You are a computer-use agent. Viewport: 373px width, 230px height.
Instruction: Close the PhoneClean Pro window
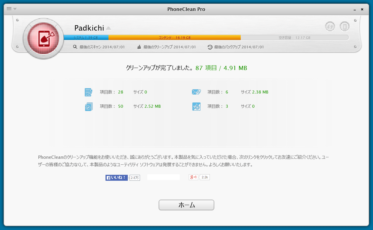coord(362,9)
